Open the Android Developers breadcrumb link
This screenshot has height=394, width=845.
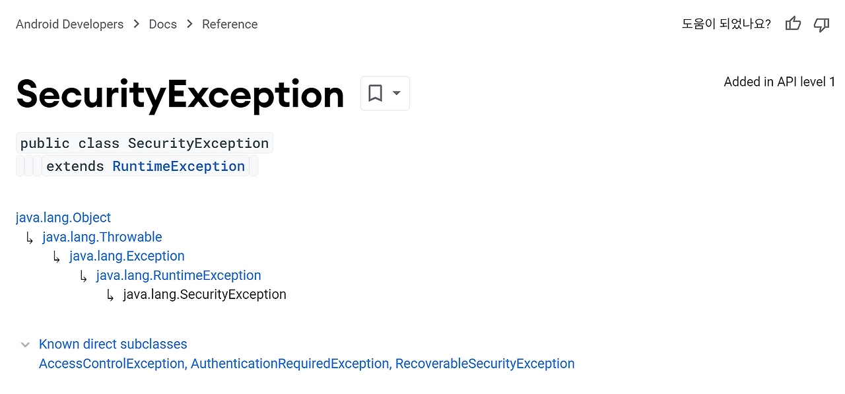click(x=69, y=24)
